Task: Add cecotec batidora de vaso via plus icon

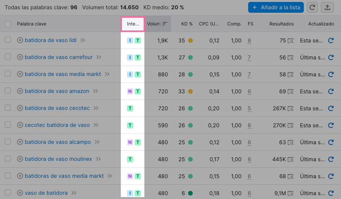Action: click(x=20, y=125)
